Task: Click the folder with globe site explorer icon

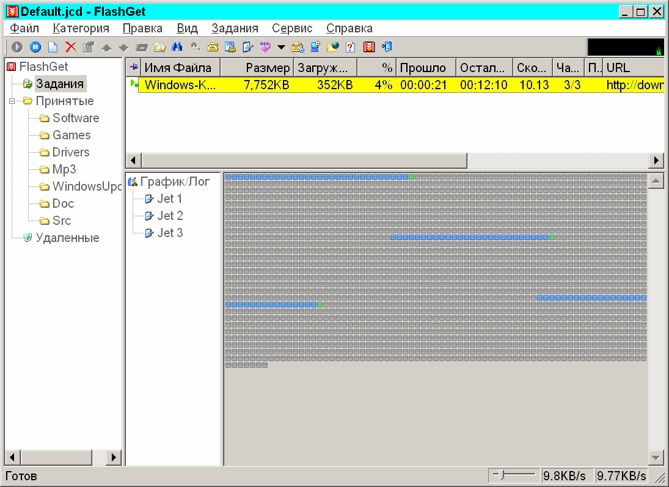Action: pyautogui.click(x=333, y=47)
